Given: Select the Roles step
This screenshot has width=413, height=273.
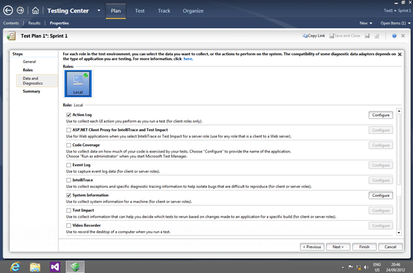Looking at the screenshot, I should (28, 70).
